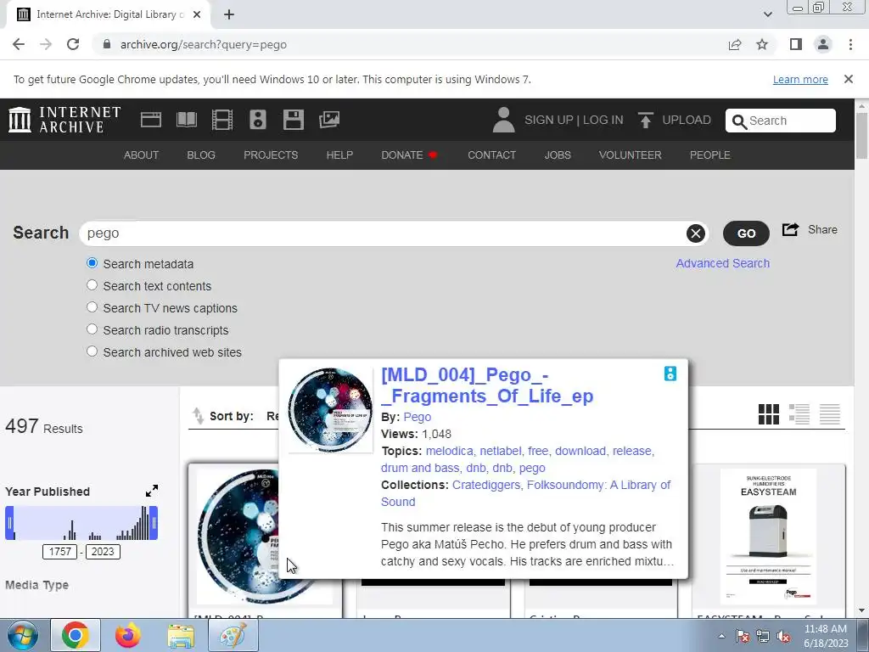Click the GO search button
The width and height of the screenshot is (869, 652).
(x=746, y=233)
